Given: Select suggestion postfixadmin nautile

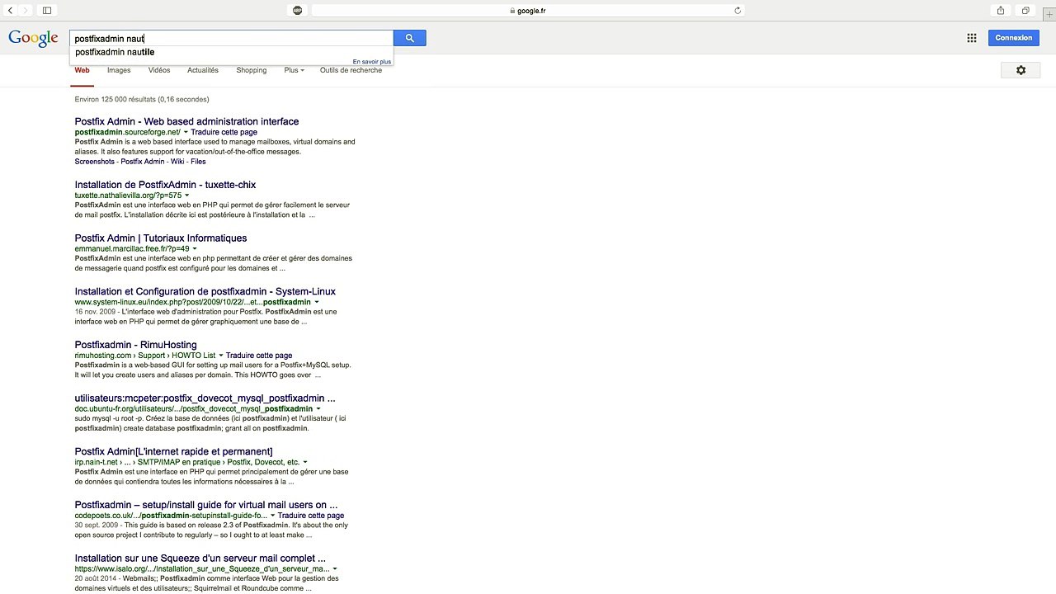Looking at the screenshot, I should (115, 52).
